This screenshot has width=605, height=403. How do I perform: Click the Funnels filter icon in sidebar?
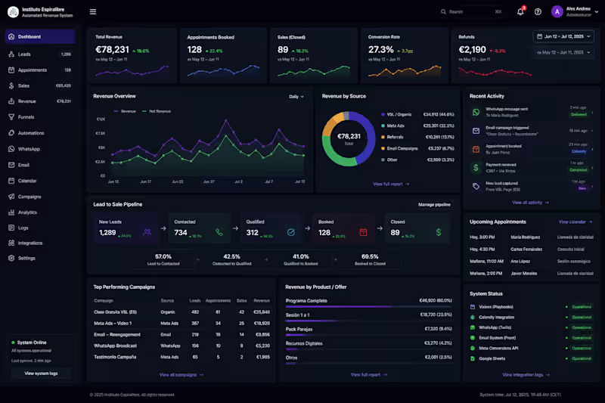[x=11, y=117]
